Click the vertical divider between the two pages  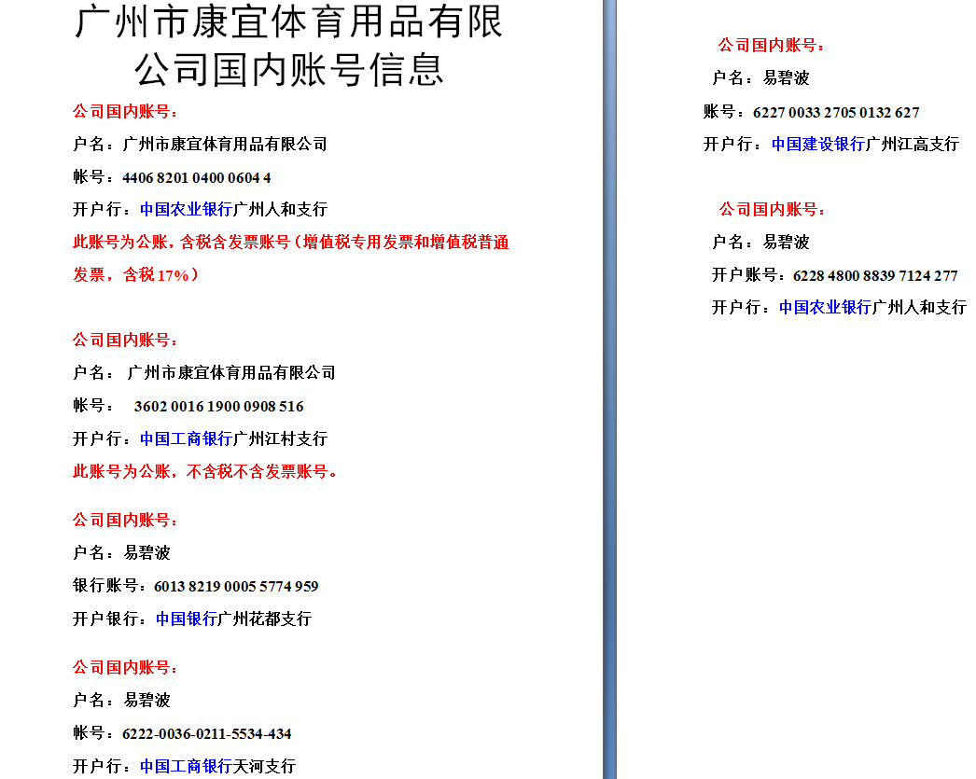point(610,389)
